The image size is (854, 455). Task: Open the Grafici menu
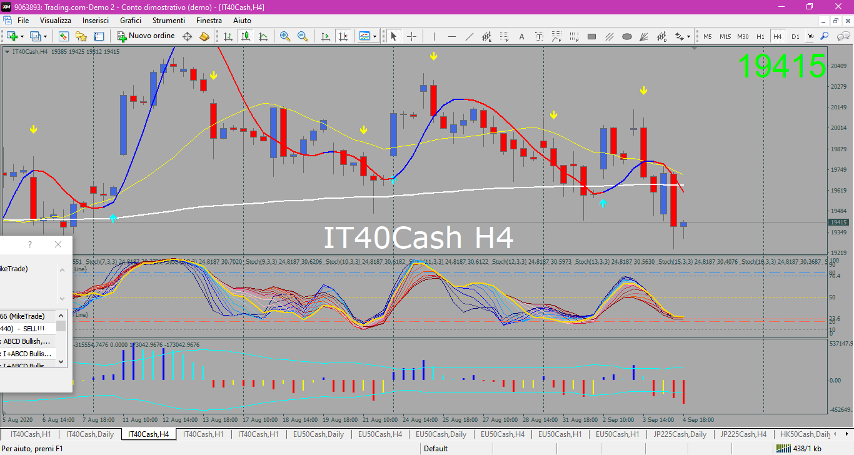(131, 21)
